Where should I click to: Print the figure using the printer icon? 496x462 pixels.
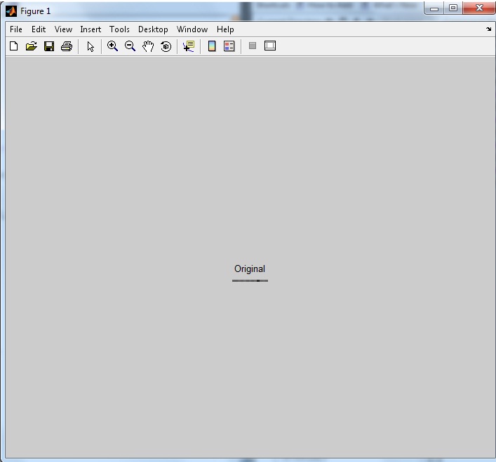click(x=67, y=46)
